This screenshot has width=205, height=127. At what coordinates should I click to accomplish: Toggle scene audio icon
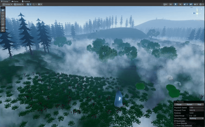click(x=181, y=4)
